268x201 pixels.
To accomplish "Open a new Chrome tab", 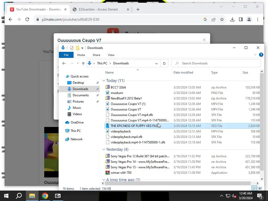I will pyautogui.click(x=138, y=10).
